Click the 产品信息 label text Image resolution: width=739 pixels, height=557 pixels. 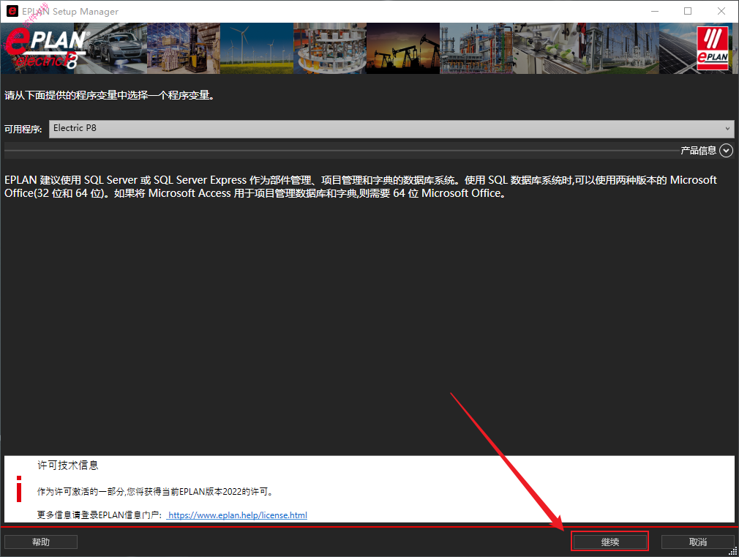tap(699, 151)
